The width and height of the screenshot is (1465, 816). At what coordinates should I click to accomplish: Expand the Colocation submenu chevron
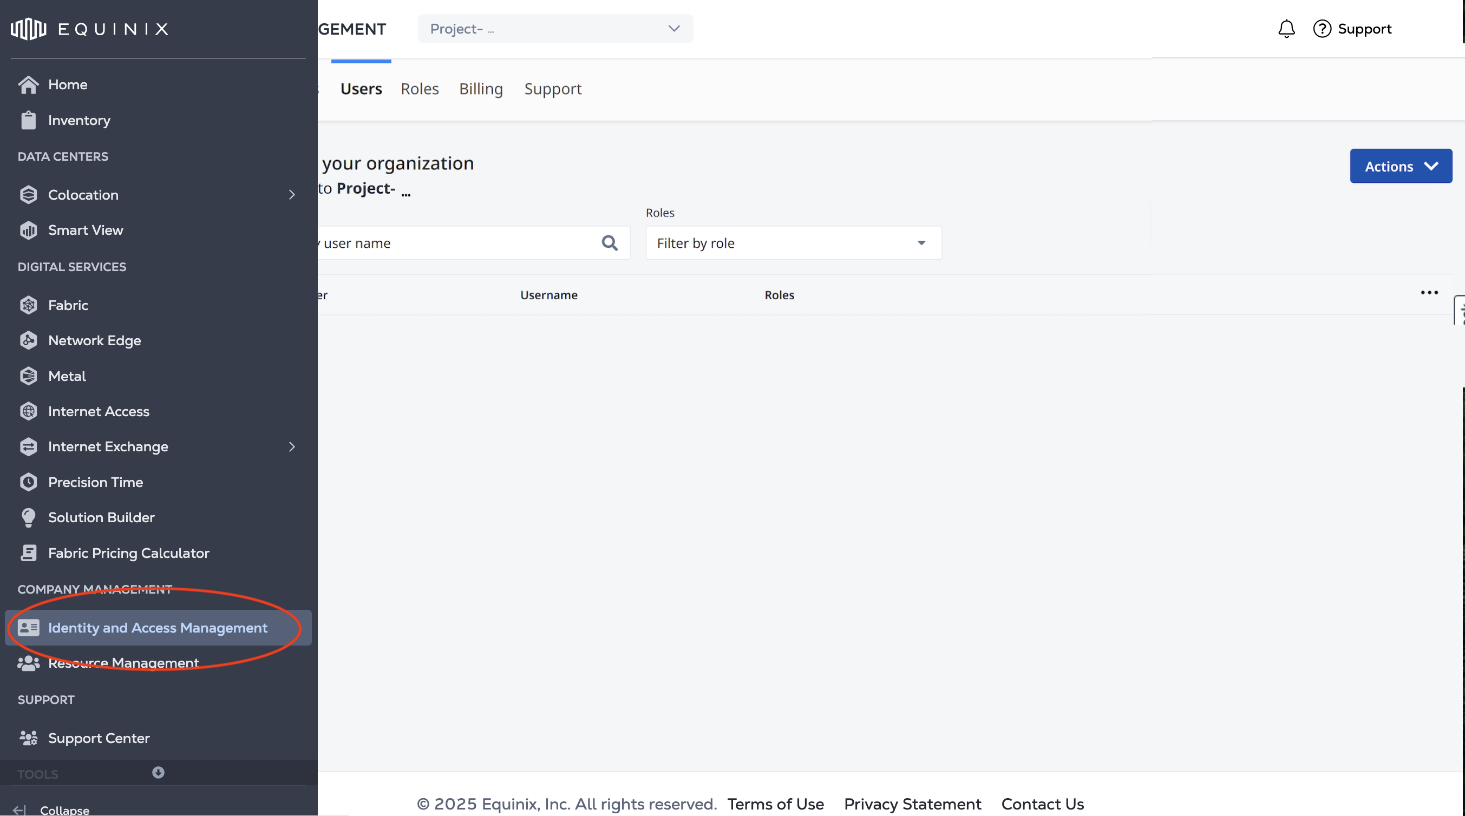[x=292, y=195]
